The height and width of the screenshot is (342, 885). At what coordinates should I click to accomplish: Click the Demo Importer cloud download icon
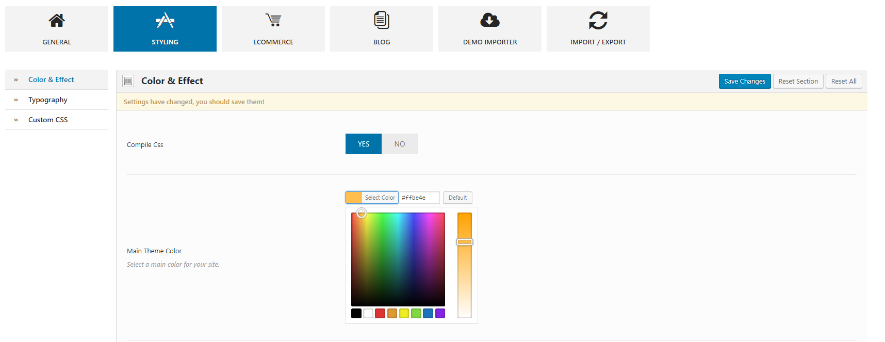(490, 20)
